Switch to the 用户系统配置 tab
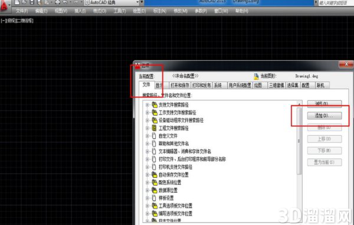The image size is (354, 225). pyautogui.click(x=240, y=86)
